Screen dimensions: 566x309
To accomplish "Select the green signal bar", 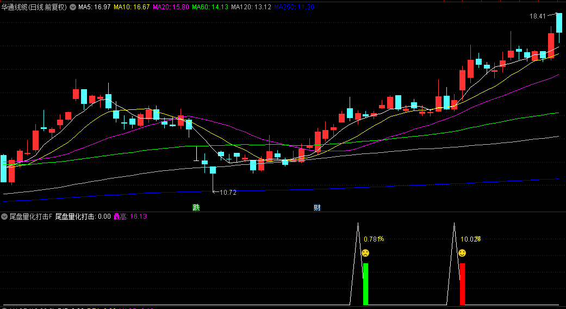I will 366,284.
